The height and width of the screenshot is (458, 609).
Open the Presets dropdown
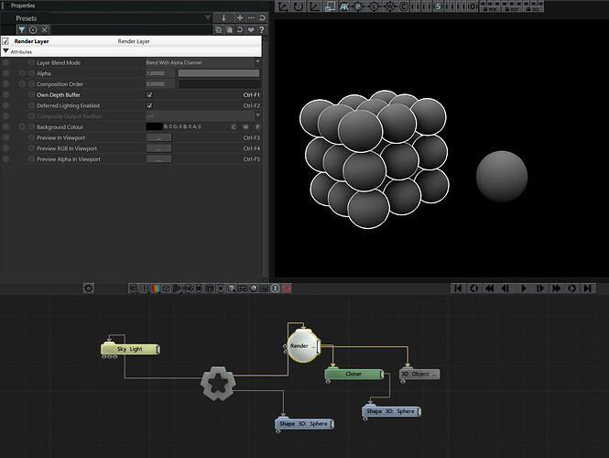click(x=208, y=17)
